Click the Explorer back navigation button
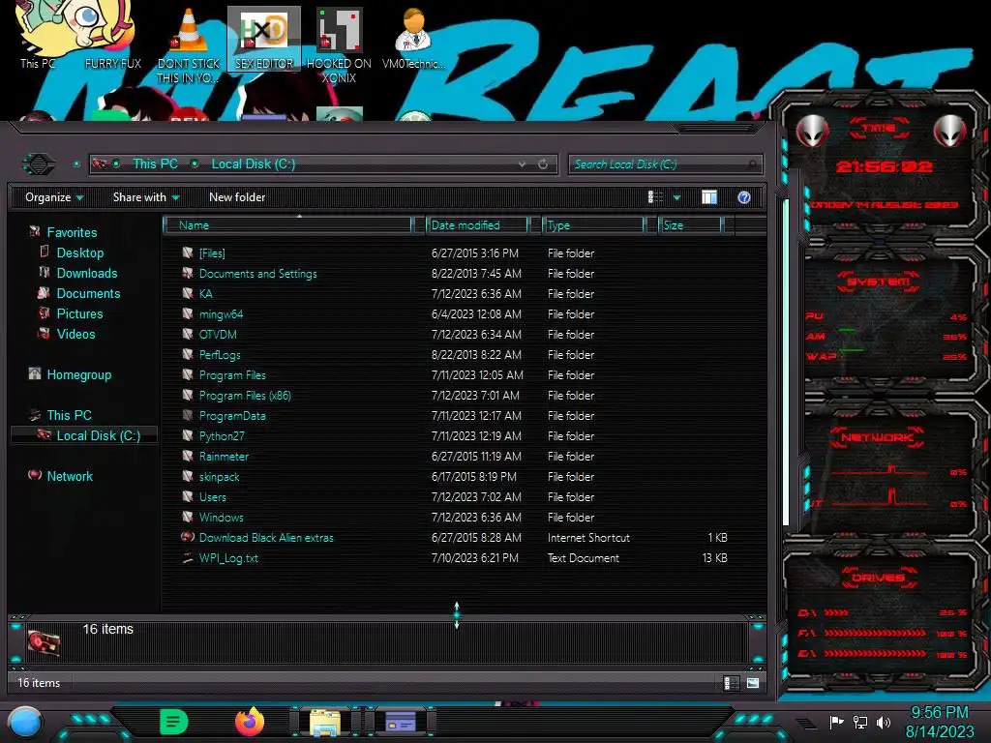 (39, 164)
